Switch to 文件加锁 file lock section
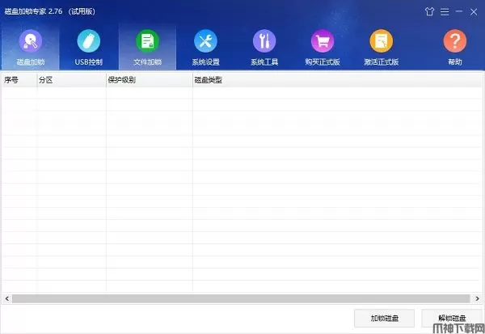This screenshot has height=334, width=485. point(148,48)
